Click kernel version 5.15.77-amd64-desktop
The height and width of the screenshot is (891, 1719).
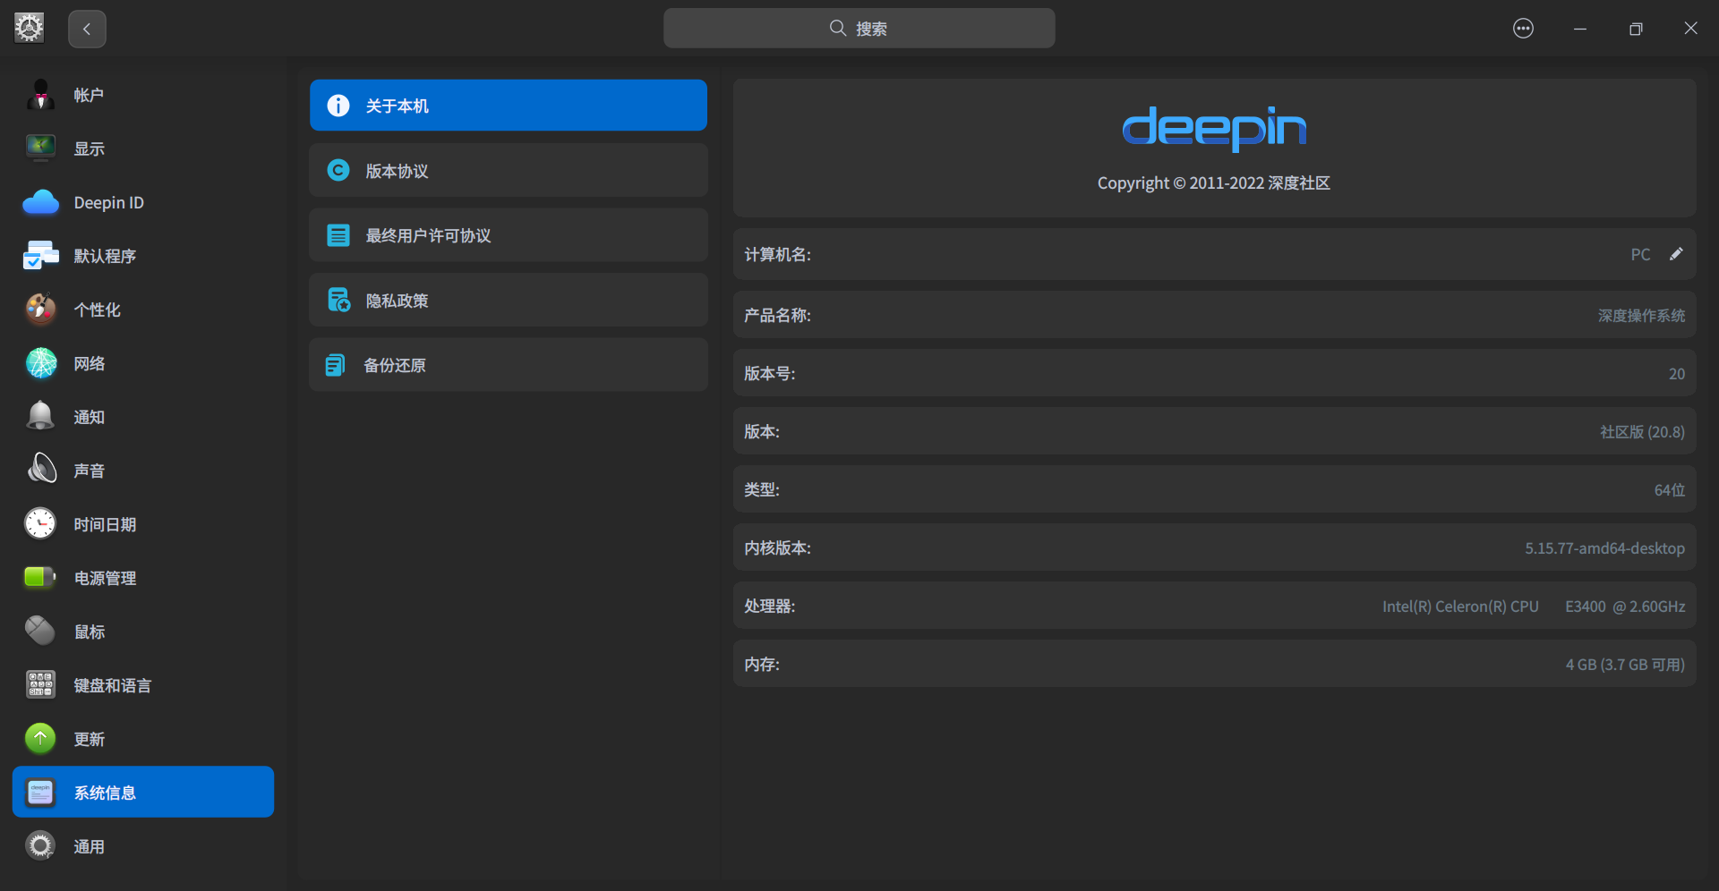[x=1604, y=548]
